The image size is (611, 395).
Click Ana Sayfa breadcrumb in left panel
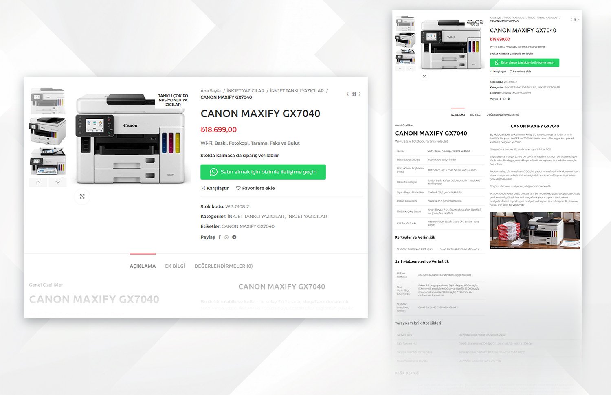[x=211, y=91]
